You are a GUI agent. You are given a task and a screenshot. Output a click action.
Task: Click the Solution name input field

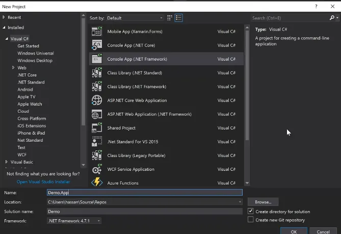coord(145,212)
